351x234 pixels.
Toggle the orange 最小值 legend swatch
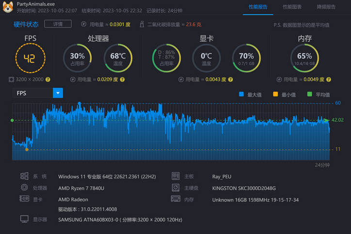pyautogui.click(x=275, y=94)
